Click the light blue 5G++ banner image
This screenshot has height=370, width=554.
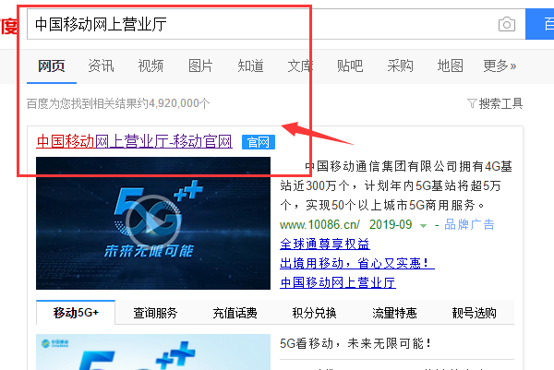[x=153, y=352]
